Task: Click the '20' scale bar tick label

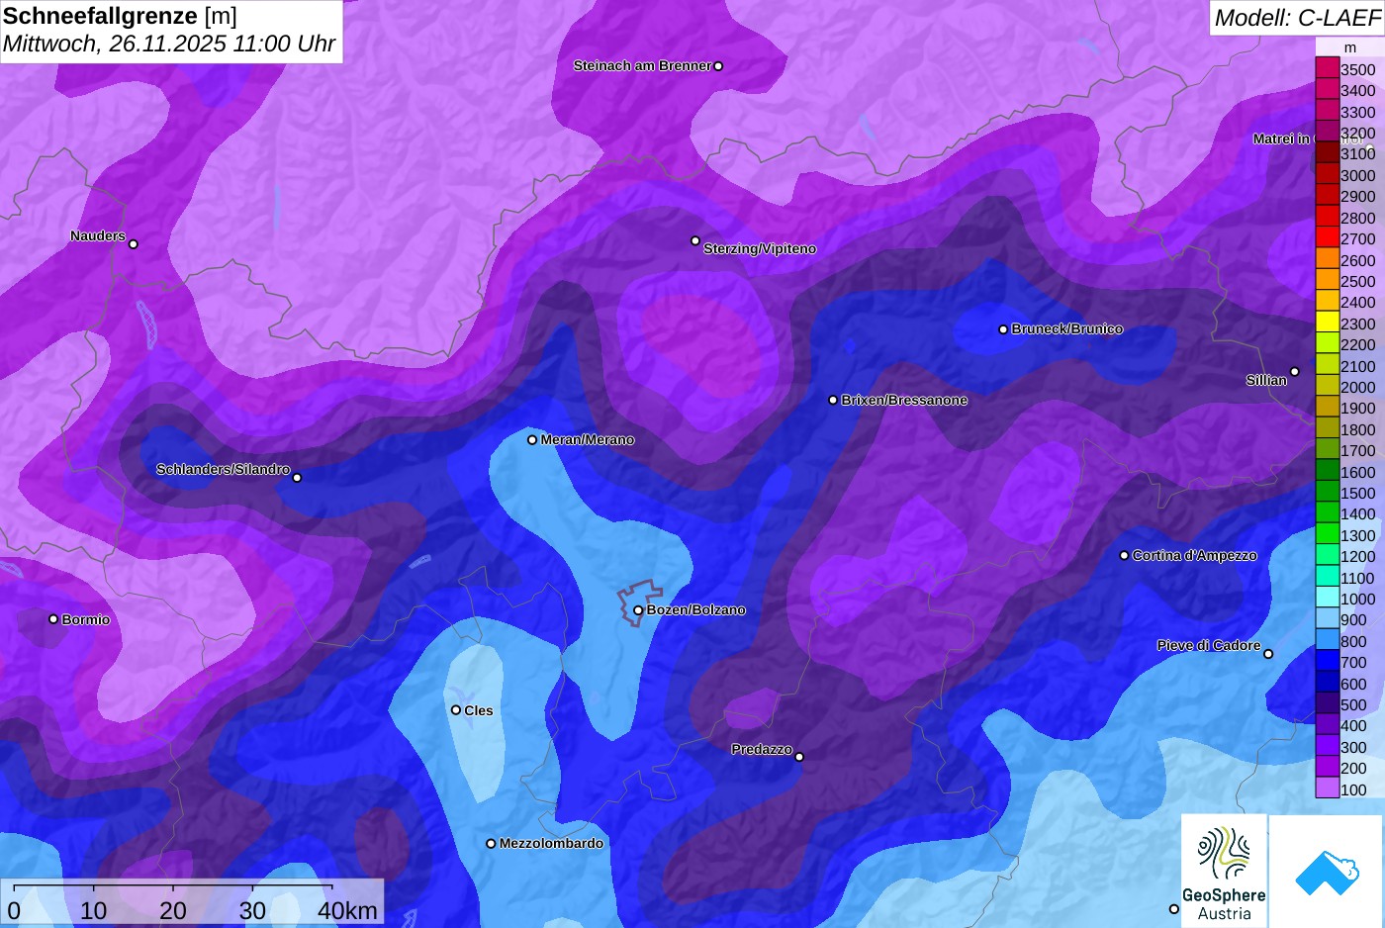Action: point(173,911)
